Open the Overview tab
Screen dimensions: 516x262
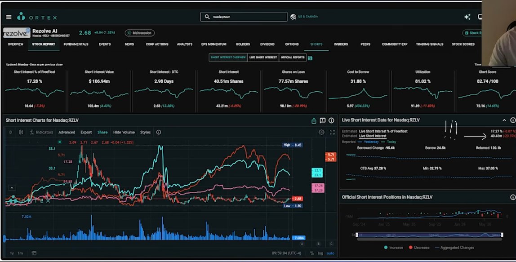click(x=15, y=44)
